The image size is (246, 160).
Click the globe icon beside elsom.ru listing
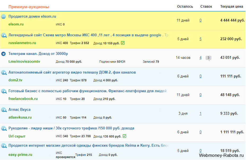point(3,16)
